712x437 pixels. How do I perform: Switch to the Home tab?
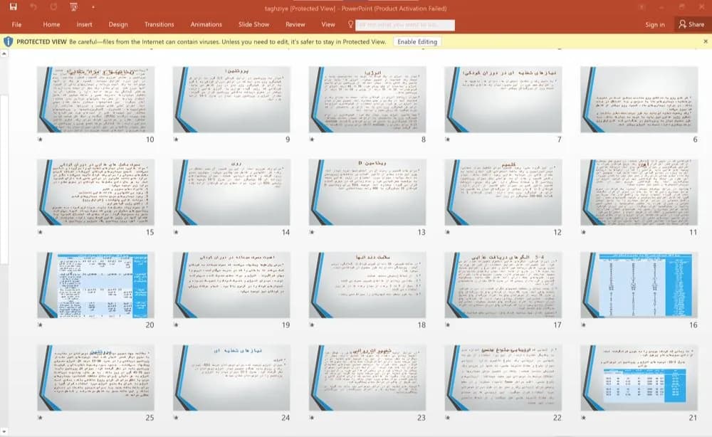[x=51, y=24]
